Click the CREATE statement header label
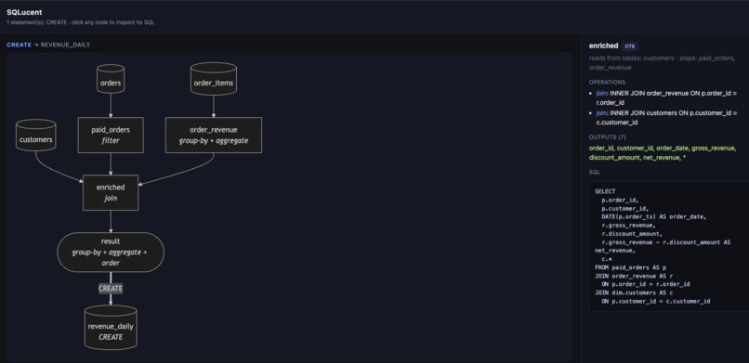 (20, 45)
